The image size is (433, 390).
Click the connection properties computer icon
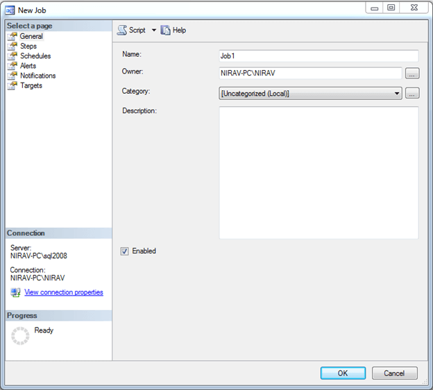tap(15, 293)
